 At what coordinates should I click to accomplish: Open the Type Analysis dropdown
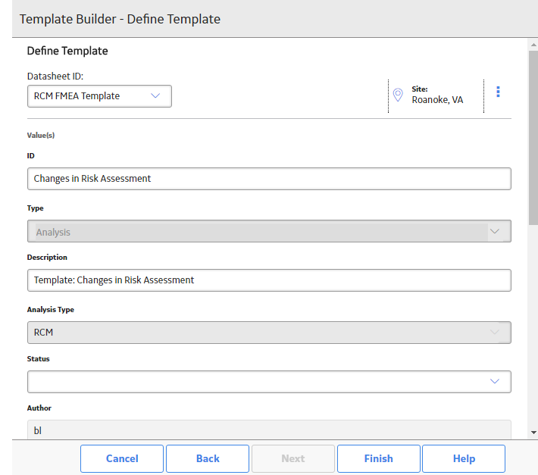269,231
